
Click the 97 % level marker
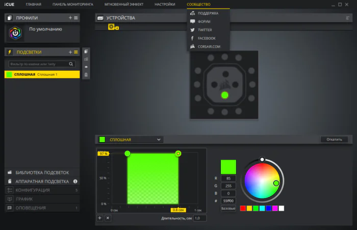[x=104, y=154]
